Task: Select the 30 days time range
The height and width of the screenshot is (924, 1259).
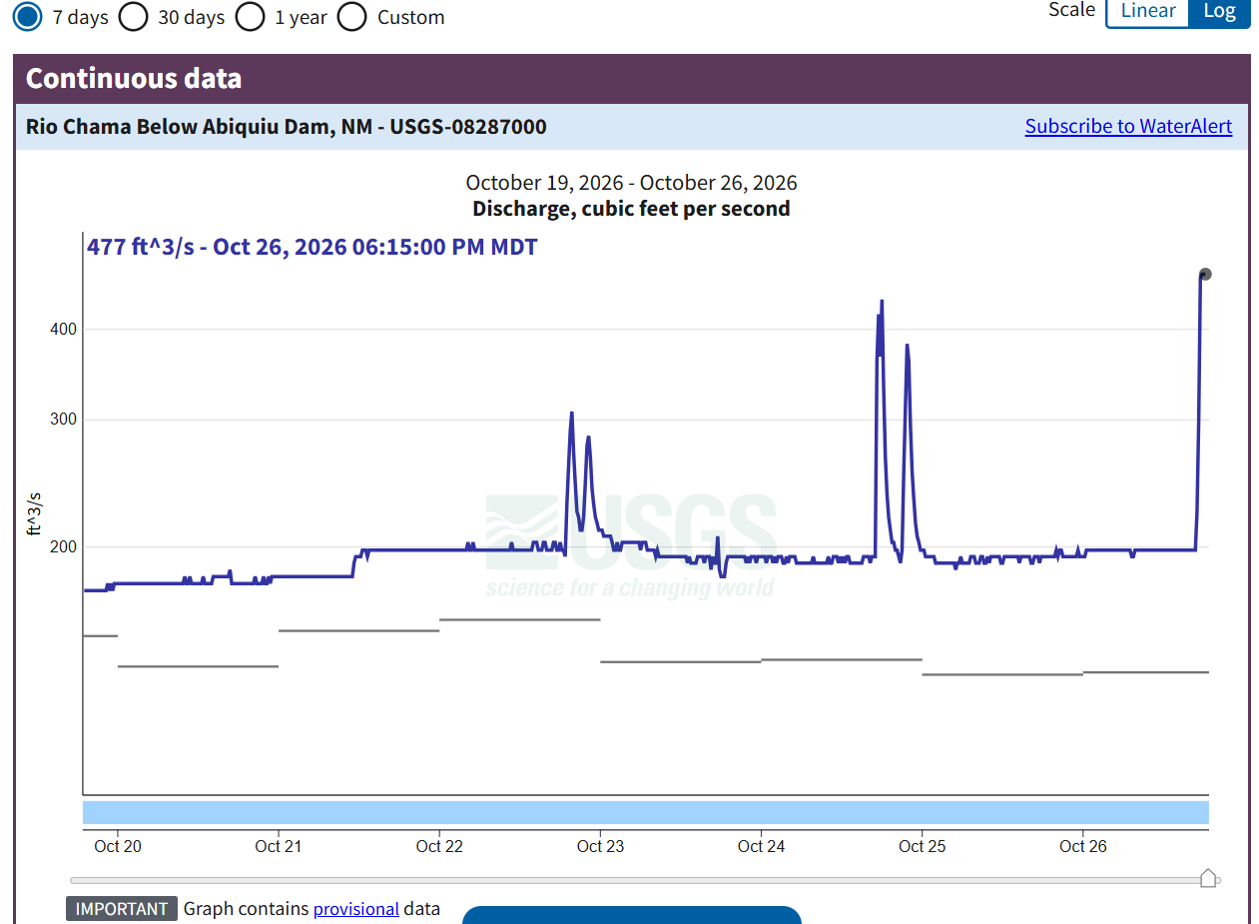Action: pyautogui.click(x=133, y=17)
